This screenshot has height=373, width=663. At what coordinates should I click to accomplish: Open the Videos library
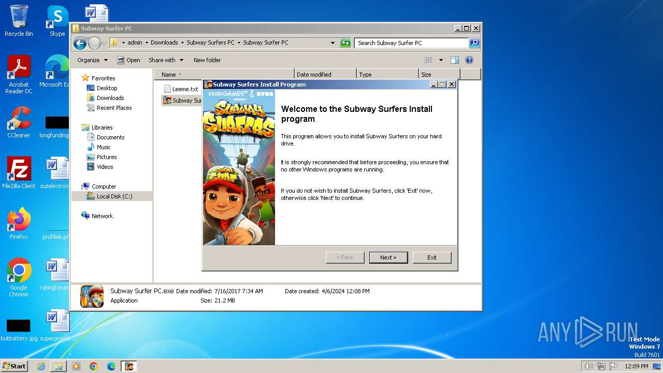[100, 167]
